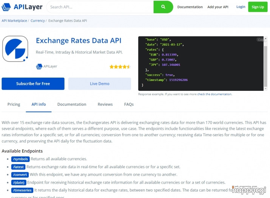270x198 pixels.
Task: Open the Reviews tab
Action: [x=105, y=104]
